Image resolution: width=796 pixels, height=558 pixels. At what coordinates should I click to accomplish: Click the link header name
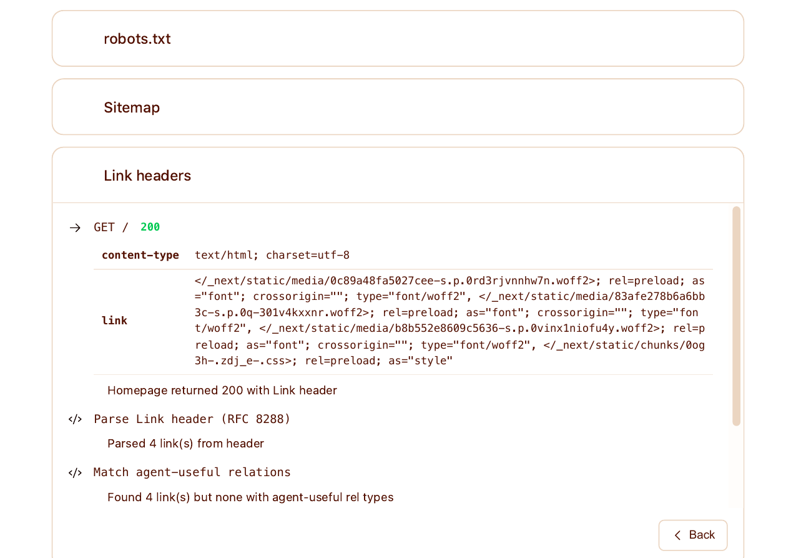tap(114, 321)
